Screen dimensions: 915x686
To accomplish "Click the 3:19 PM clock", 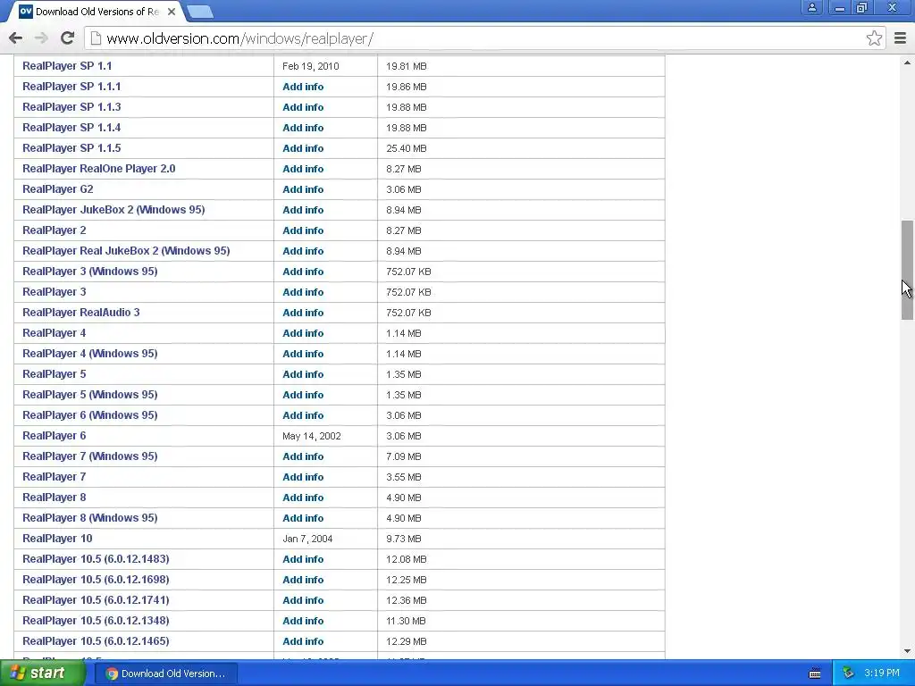I will 882,673.
